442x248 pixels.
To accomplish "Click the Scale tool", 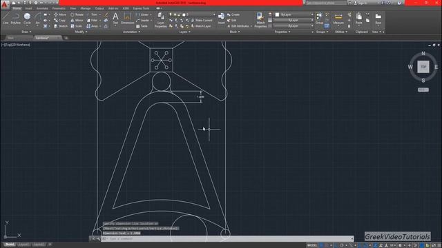I will 76,26.
